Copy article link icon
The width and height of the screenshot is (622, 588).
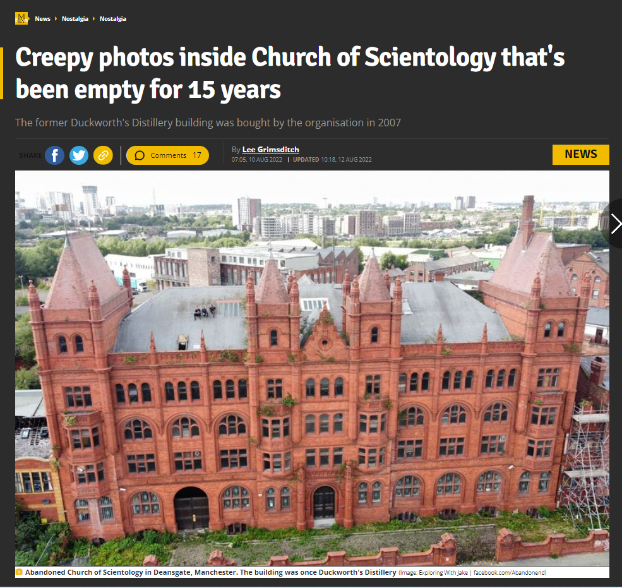[103, 155]
